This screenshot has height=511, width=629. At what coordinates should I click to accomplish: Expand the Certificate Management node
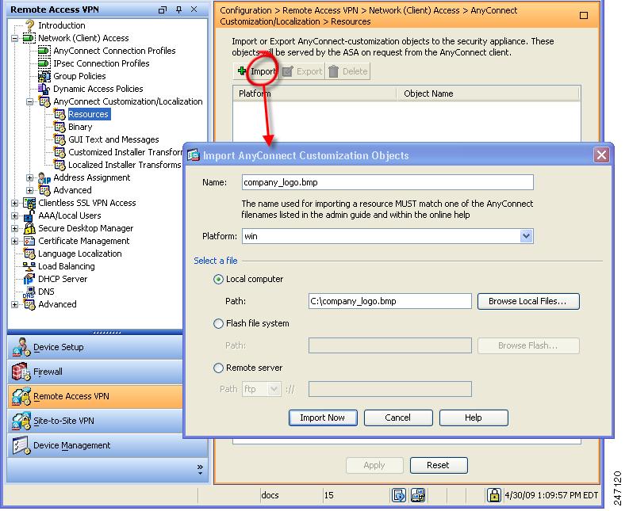point(15,242)
